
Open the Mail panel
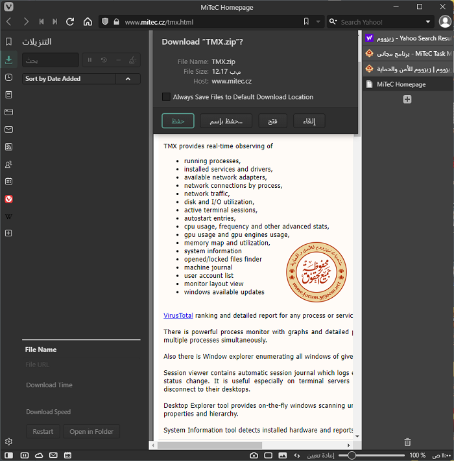point(9,129)
